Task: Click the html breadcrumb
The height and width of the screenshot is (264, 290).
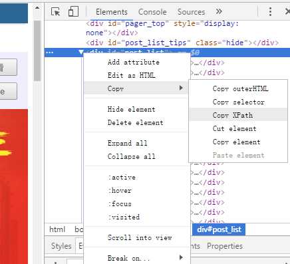Action: click(57, 229)
